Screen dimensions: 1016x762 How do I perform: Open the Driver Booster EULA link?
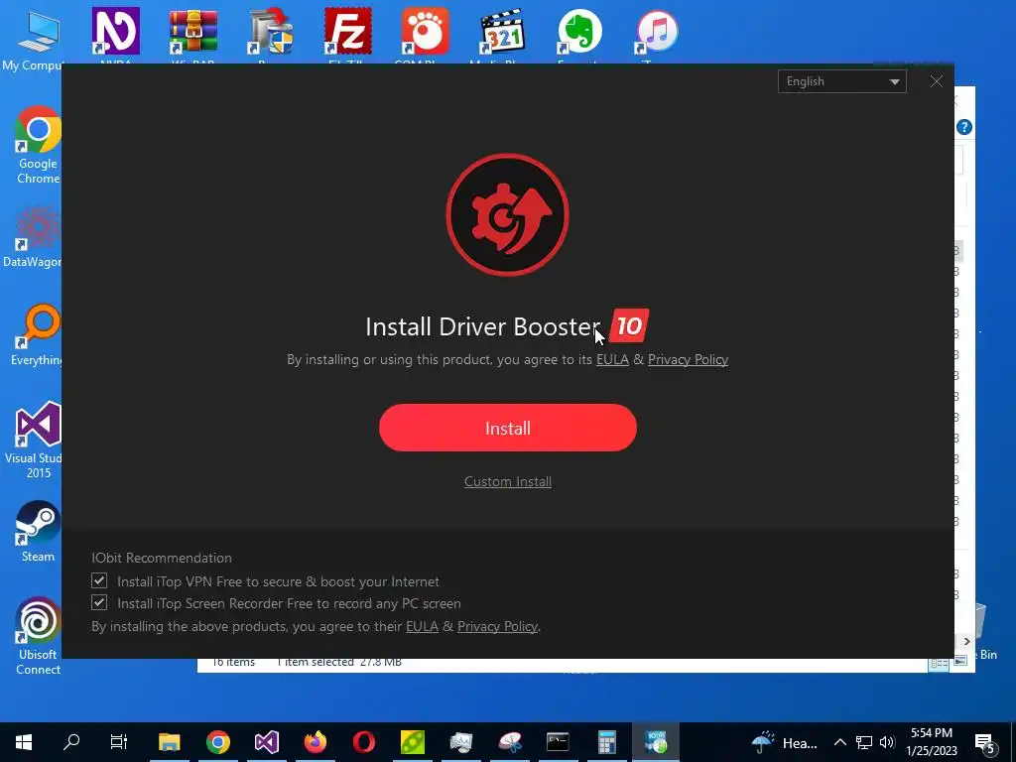click(x=612, y=359)
